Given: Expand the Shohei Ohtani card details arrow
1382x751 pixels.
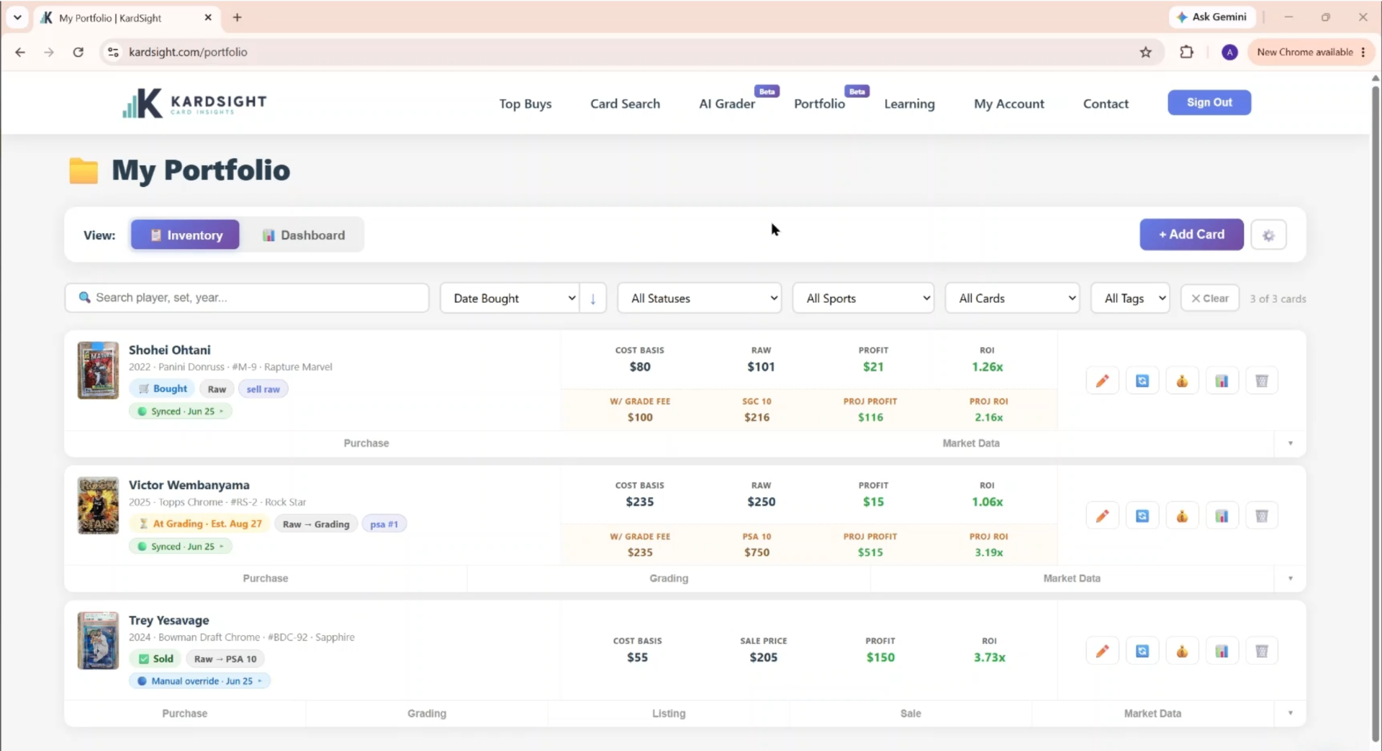Looking at the screenshot, I should click(x=1290, y=443).
